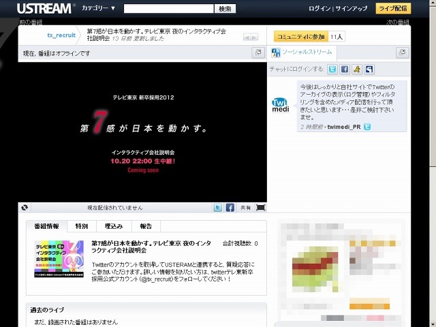Share the show on Facebook below player

click(230, 207)
